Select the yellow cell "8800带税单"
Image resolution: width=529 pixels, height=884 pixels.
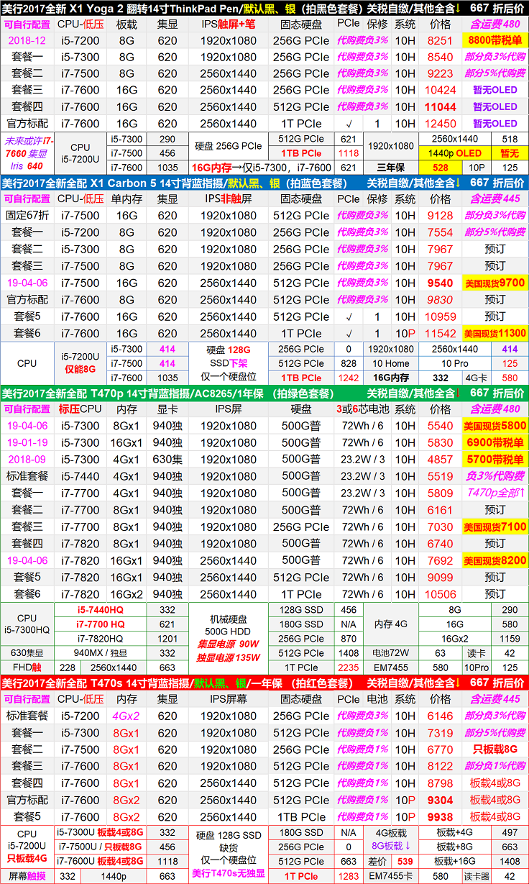coord(494,40)
